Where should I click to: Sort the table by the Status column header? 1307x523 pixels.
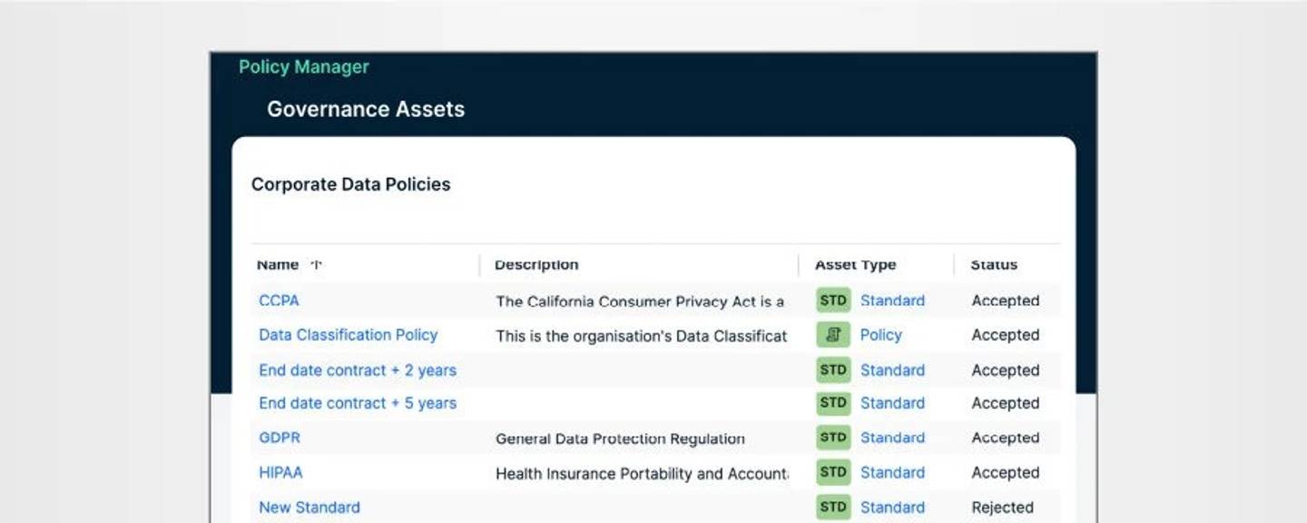pyautogui.click(x=993, y=265)
